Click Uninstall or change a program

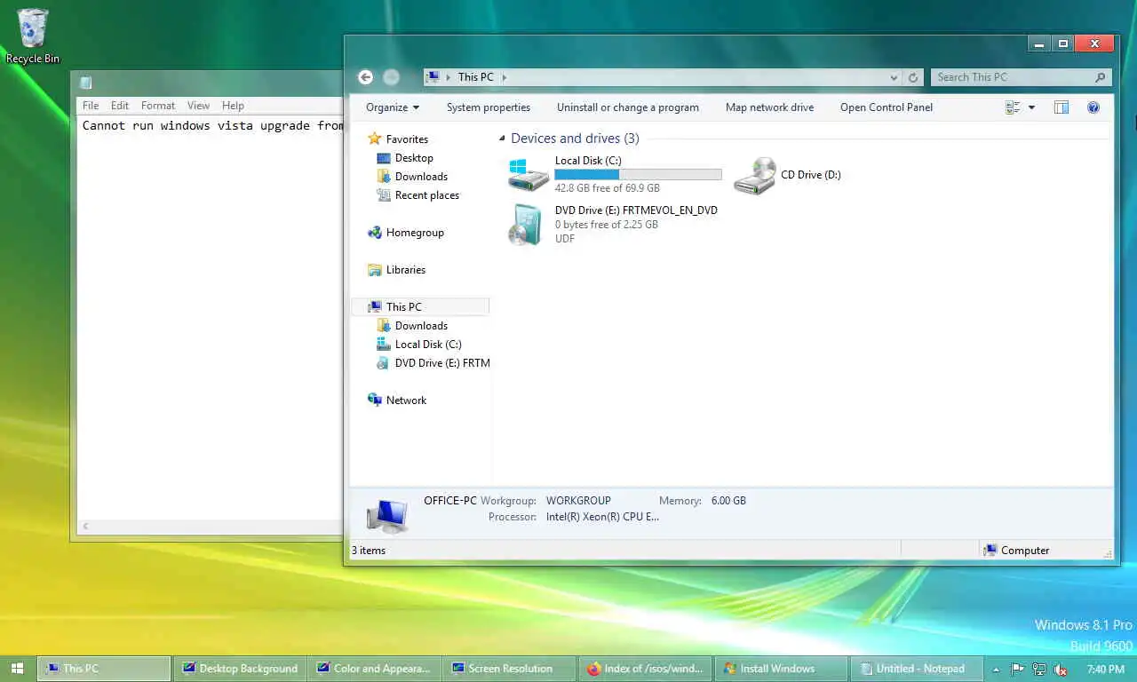point(628,107)
